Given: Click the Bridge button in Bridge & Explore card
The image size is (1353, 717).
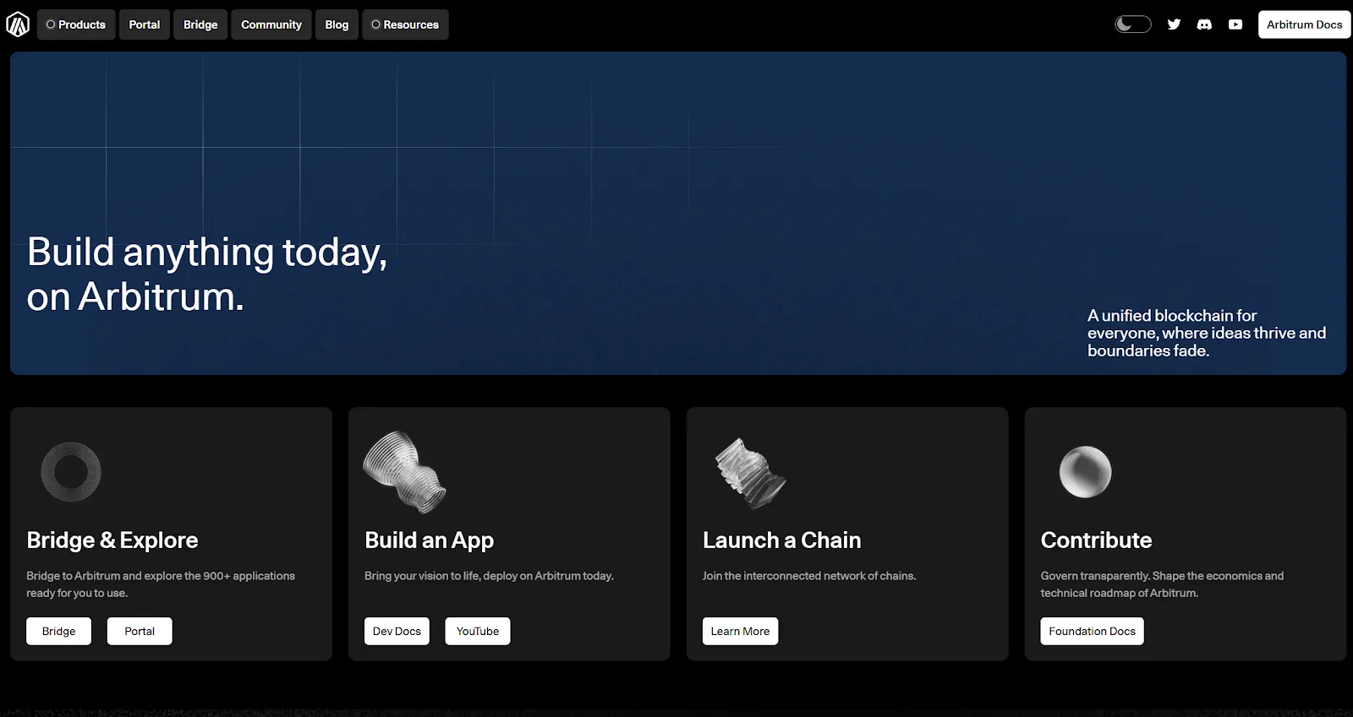Looking at the screenshot, I should (x=58, y=631).
